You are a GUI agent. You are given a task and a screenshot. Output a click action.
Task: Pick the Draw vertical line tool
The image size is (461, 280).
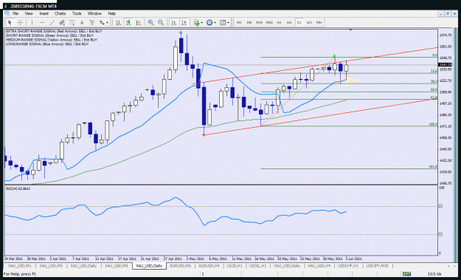click(x=32, y=23)
